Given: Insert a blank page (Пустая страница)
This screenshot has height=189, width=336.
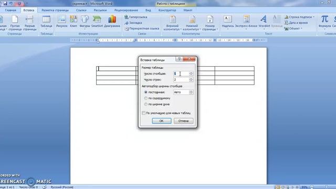Looking at the screenshot, I should pyautogui.click(x=15, y=23).
